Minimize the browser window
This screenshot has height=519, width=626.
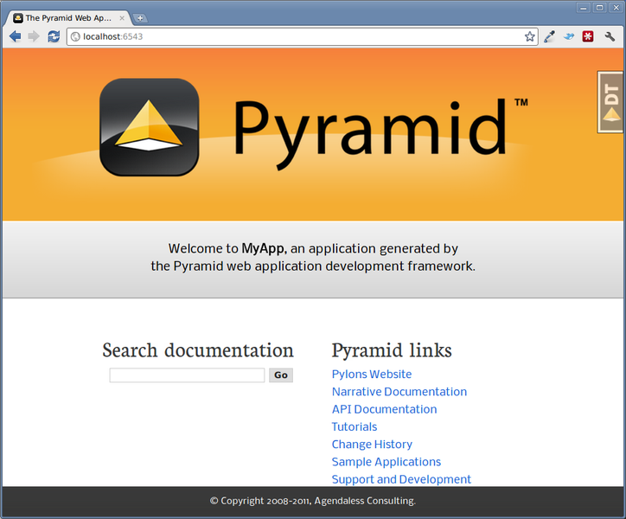pos(584,8)
